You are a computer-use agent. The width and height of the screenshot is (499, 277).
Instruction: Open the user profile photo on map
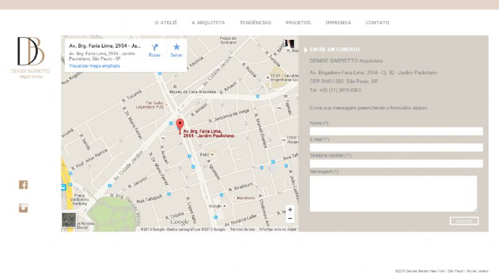pos(289,44)
